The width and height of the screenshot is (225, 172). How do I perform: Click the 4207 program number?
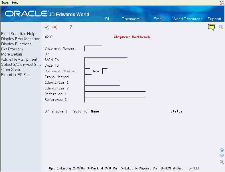pos(49,37)
